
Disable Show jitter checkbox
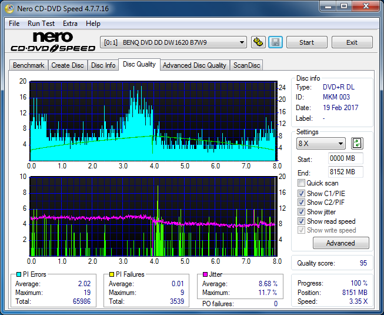pyautogui.click(x=301, y=212)
